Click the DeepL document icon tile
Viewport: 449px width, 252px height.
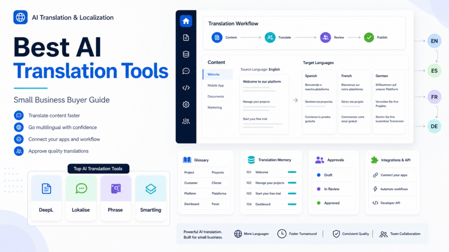click(x=46, y=189)
